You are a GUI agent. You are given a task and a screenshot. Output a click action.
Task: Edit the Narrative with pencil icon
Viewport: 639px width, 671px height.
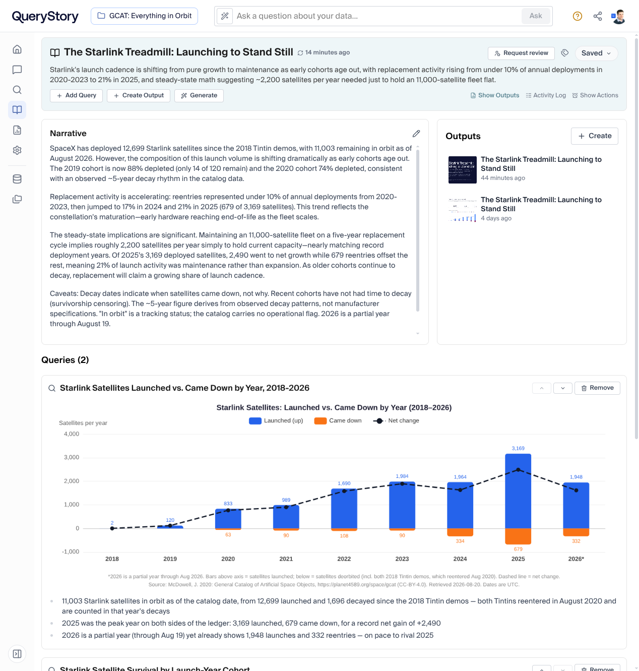416,134
